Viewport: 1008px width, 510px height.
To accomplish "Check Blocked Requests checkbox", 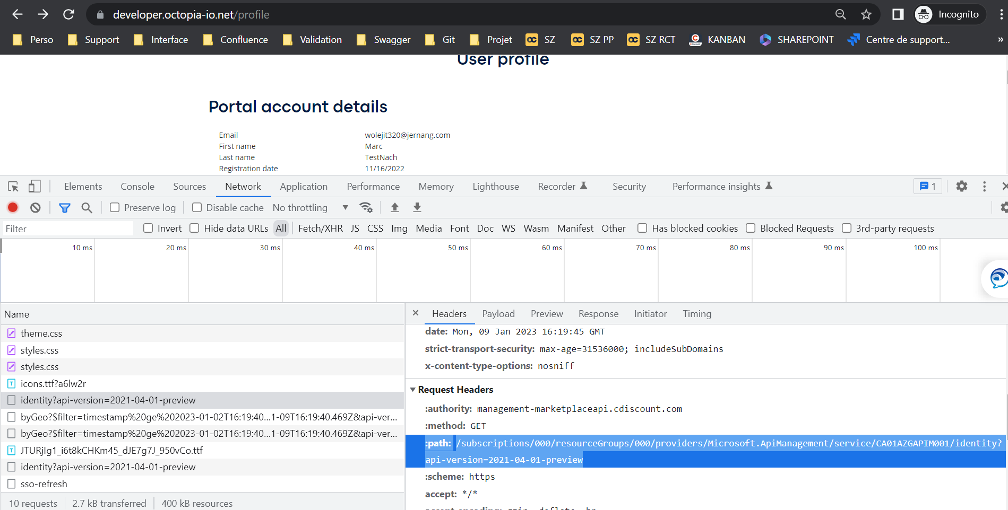I will [x=751, y=228].
